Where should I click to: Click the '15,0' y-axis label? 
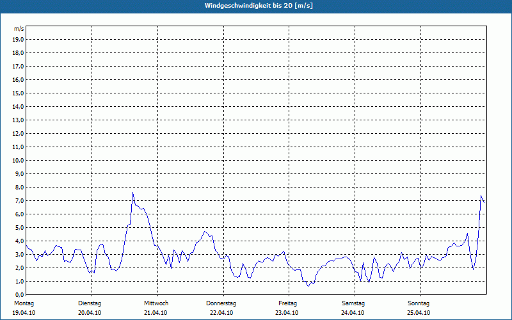click(x=19, y=93)
